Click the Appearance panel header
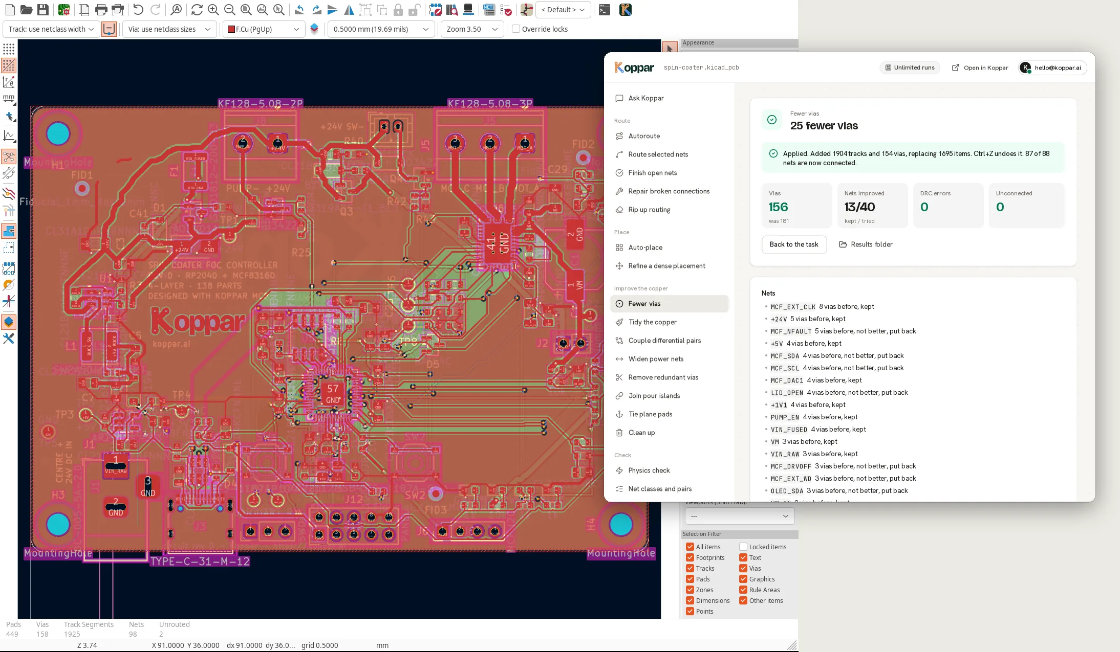 (x=740, y=43)
